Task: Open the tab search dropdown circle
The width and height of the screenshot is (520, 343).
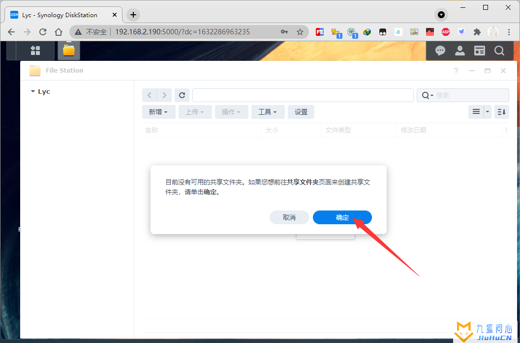Action: tap(441, 15)
